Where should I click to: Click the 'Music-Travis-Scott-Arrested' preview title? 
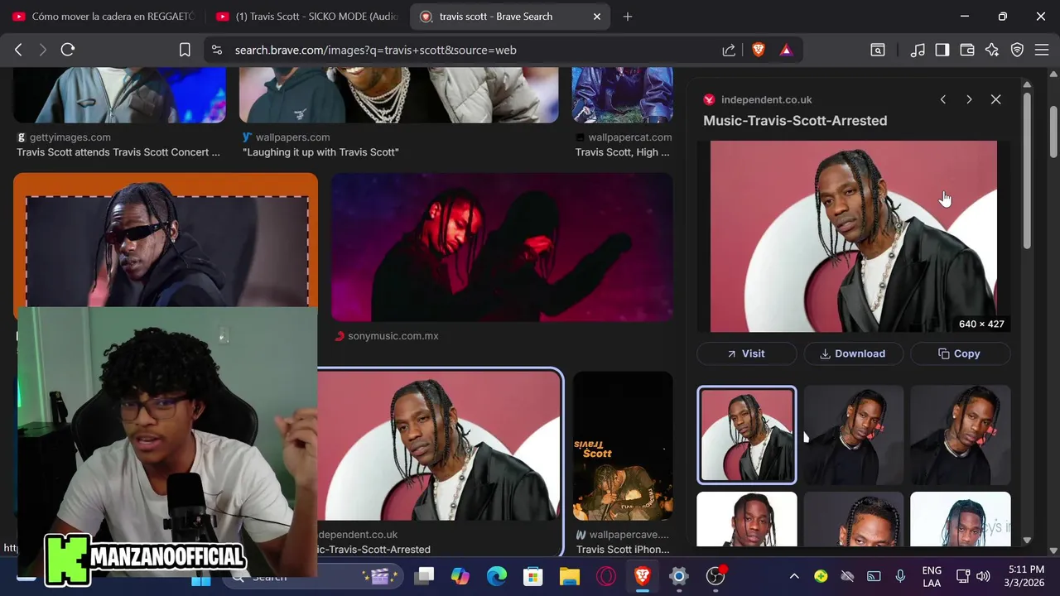coord(795,121)
